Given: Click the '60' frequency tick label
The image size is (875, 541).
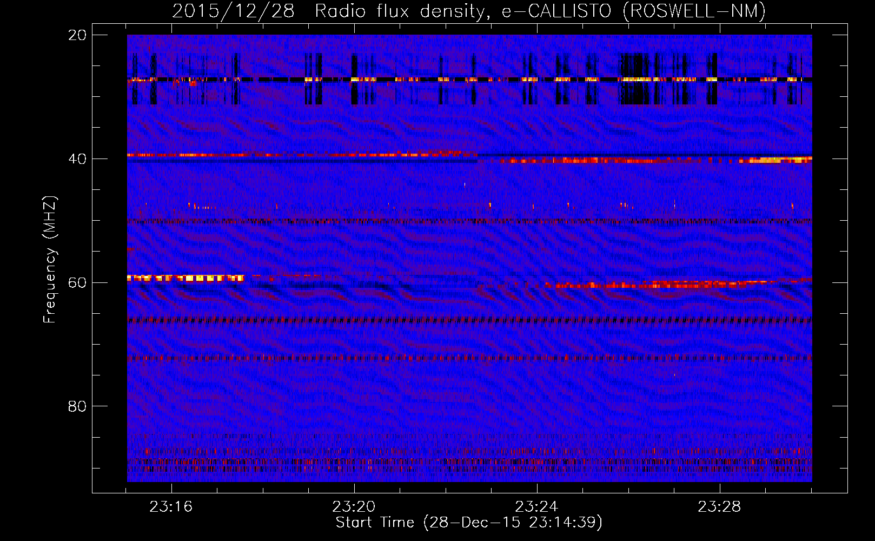Looking at the screenshot, I should point(77,282).
